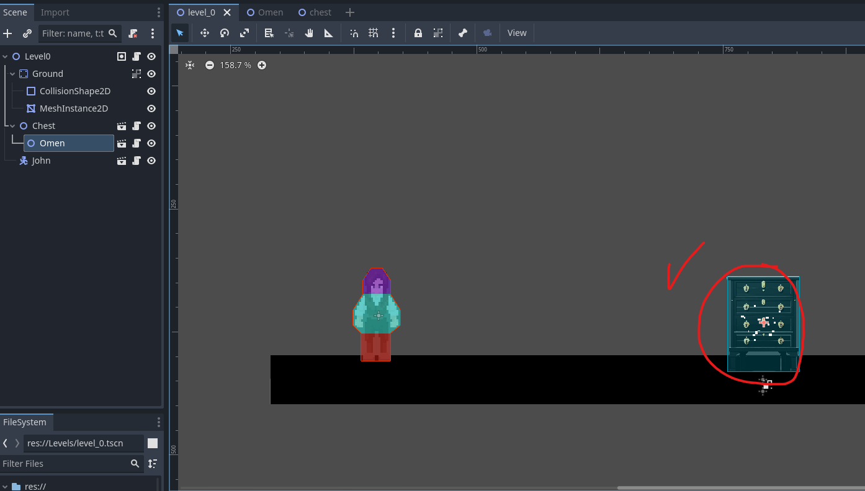Collapse the Ground node branch
Image resolution: width=865 pixels, height=491 pixels.
click(12, 73)
